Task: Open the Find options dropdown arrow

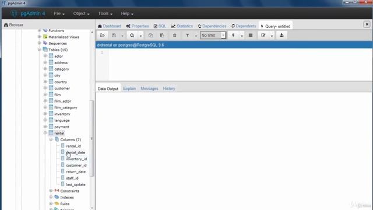Action: click(140, 36)
